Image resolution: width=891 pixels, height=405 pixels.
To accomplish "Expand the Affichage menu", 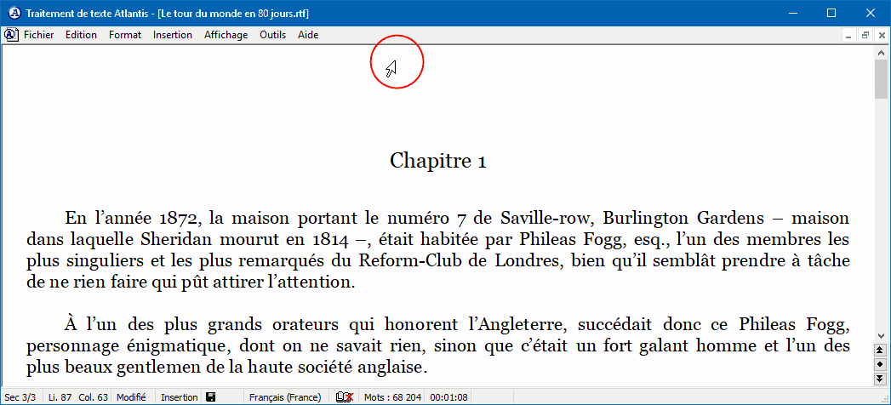I will (x=226, y=35).
